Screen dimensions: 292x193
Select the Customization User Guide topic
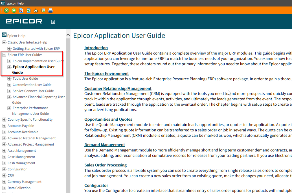(x=32, y=85)
